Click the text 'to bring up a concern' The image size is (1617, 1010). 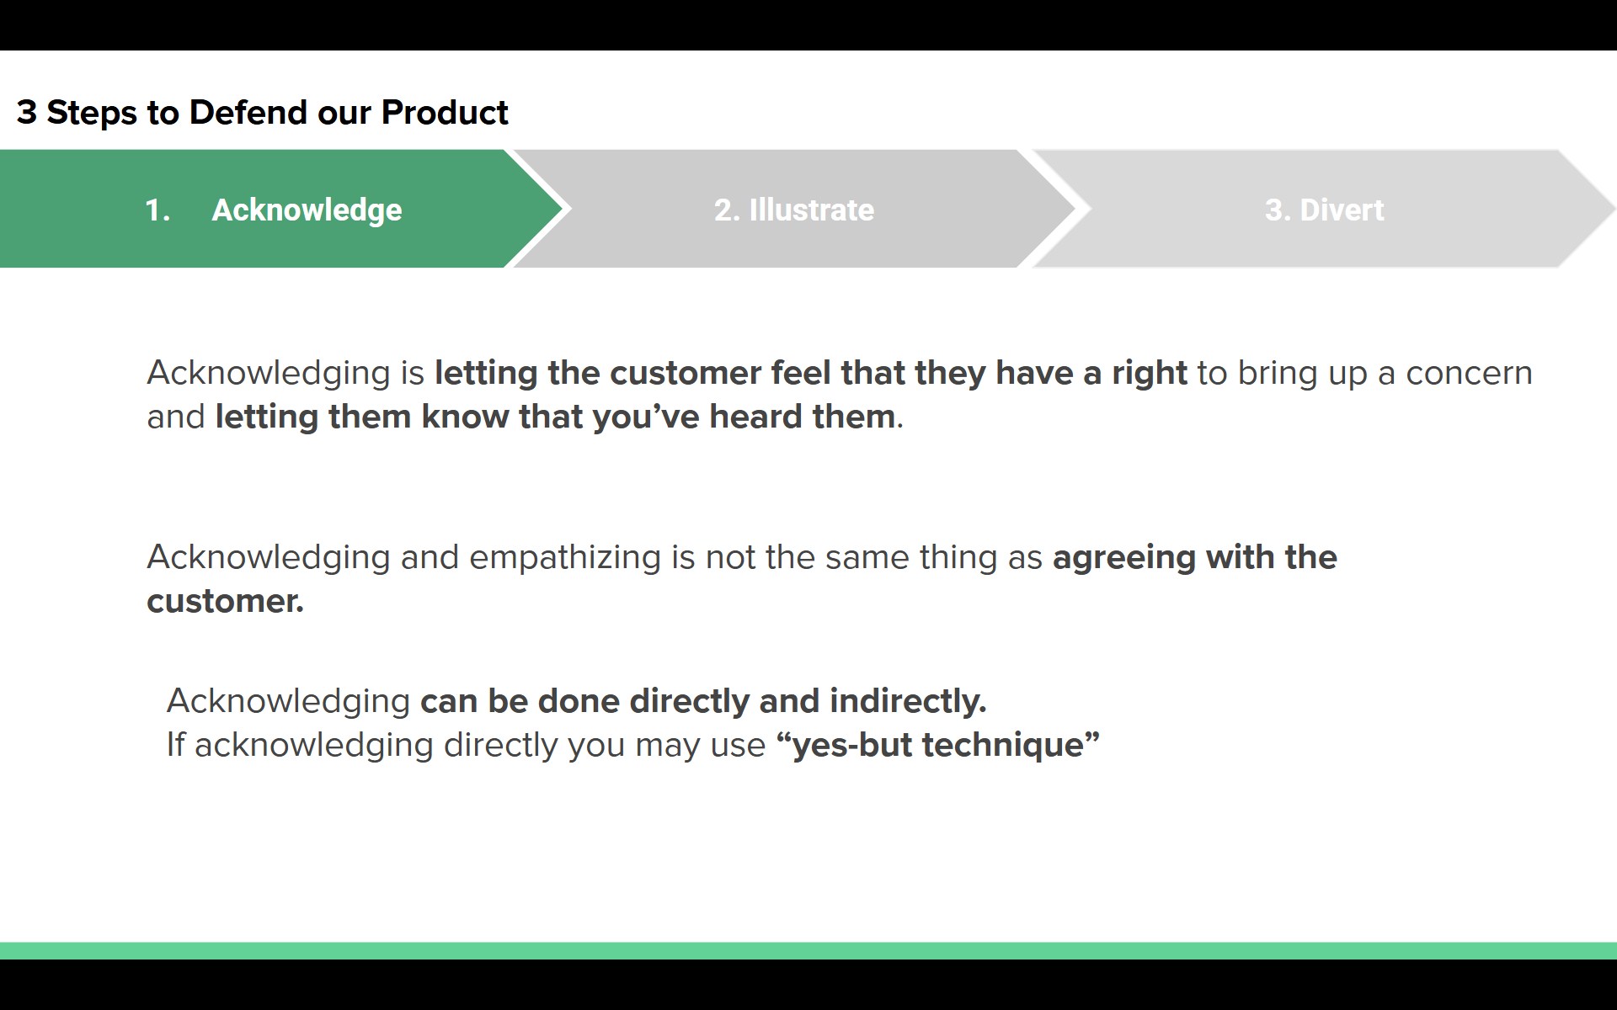1364,373
